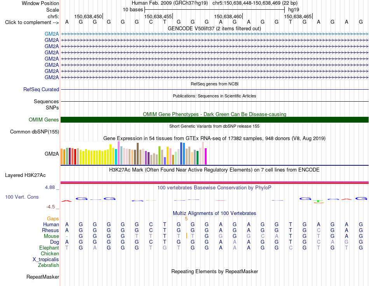Click the OMIM Genes dark green bar
This screenshot has height=286, width=369.
coord(214,120)
